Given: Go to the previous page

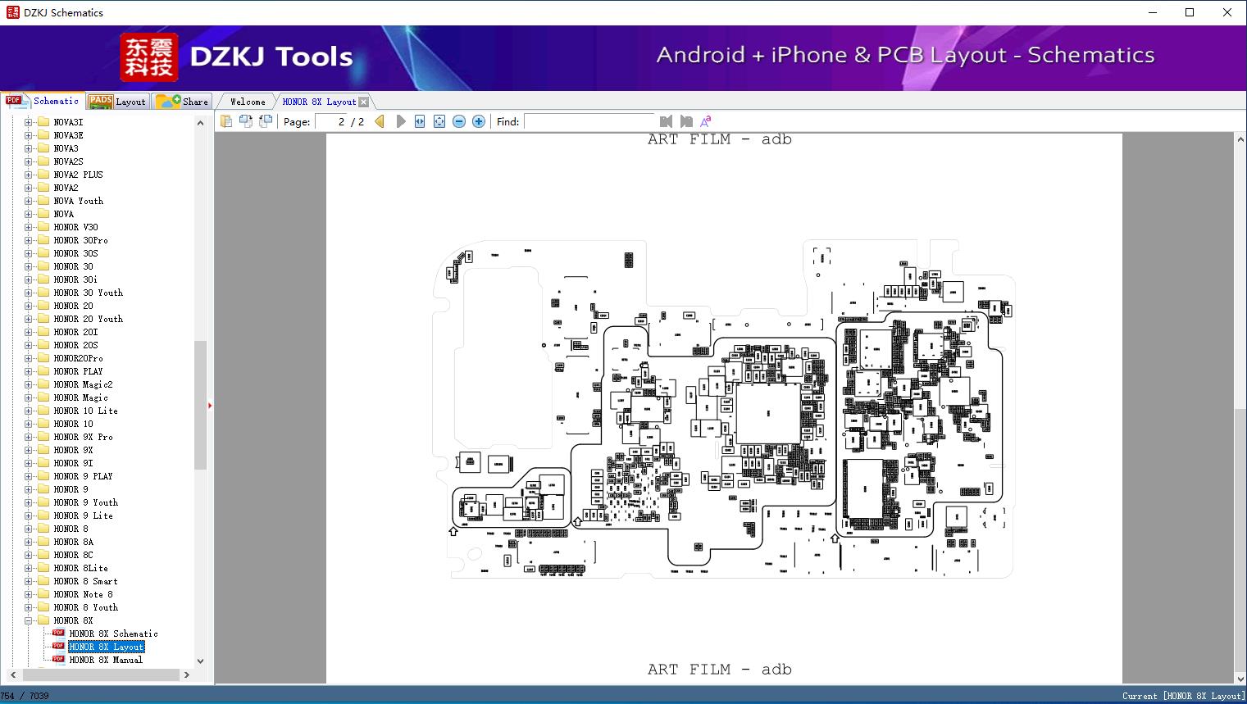Looking at the screenshot, I should 380,121.
